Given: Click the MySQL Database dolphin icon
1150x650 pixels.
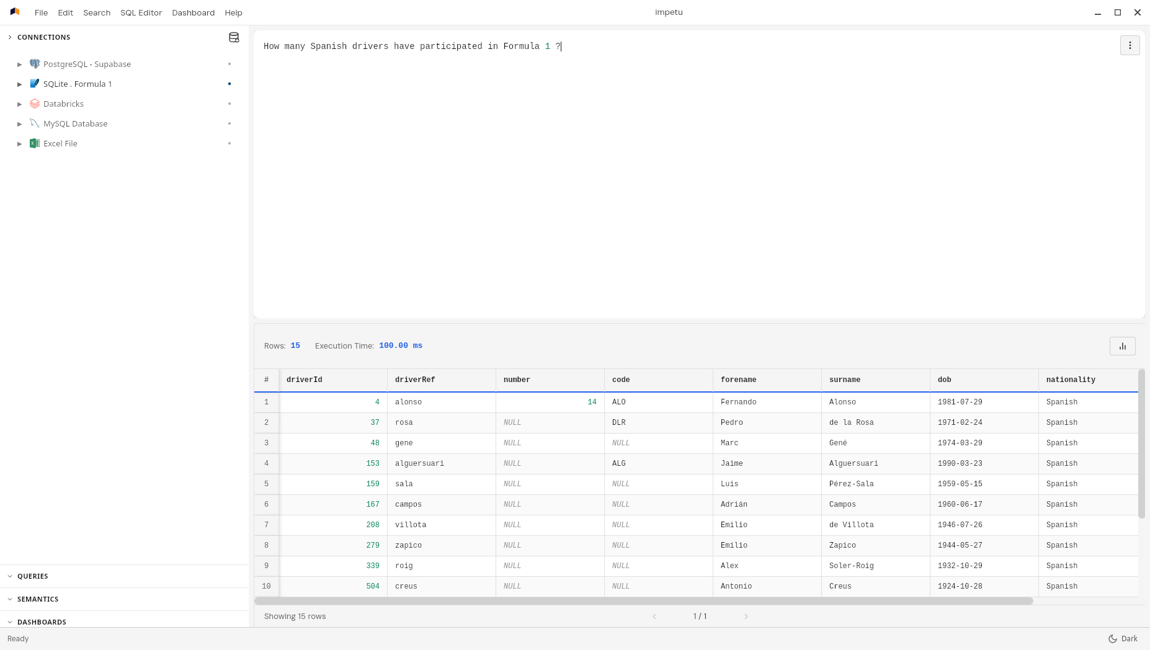Looking at the screenshot, I should click(35, 123).
